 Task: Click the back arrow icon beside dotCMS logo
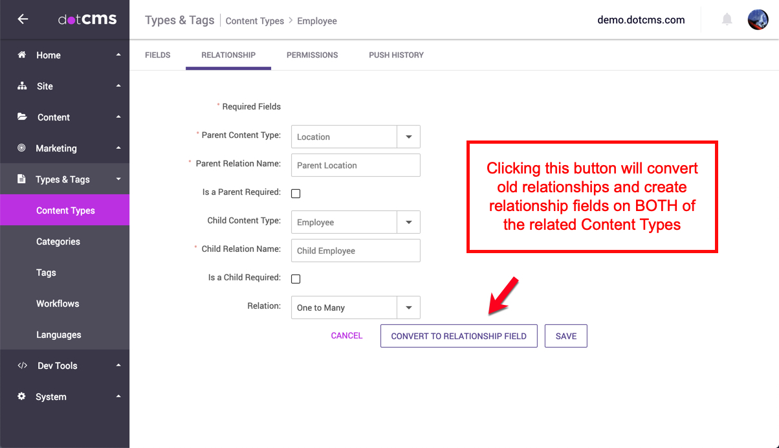23,19
